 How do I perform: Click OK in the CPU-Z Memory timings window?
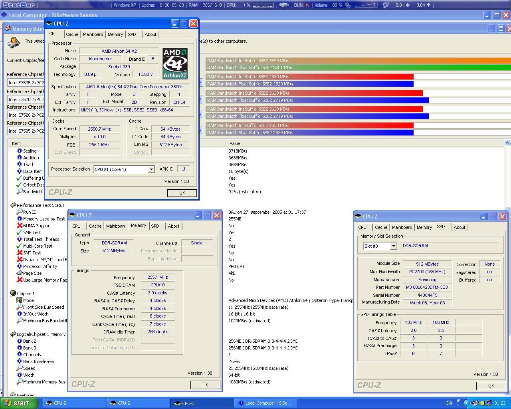pyautogui.click(x=205, y=385)
